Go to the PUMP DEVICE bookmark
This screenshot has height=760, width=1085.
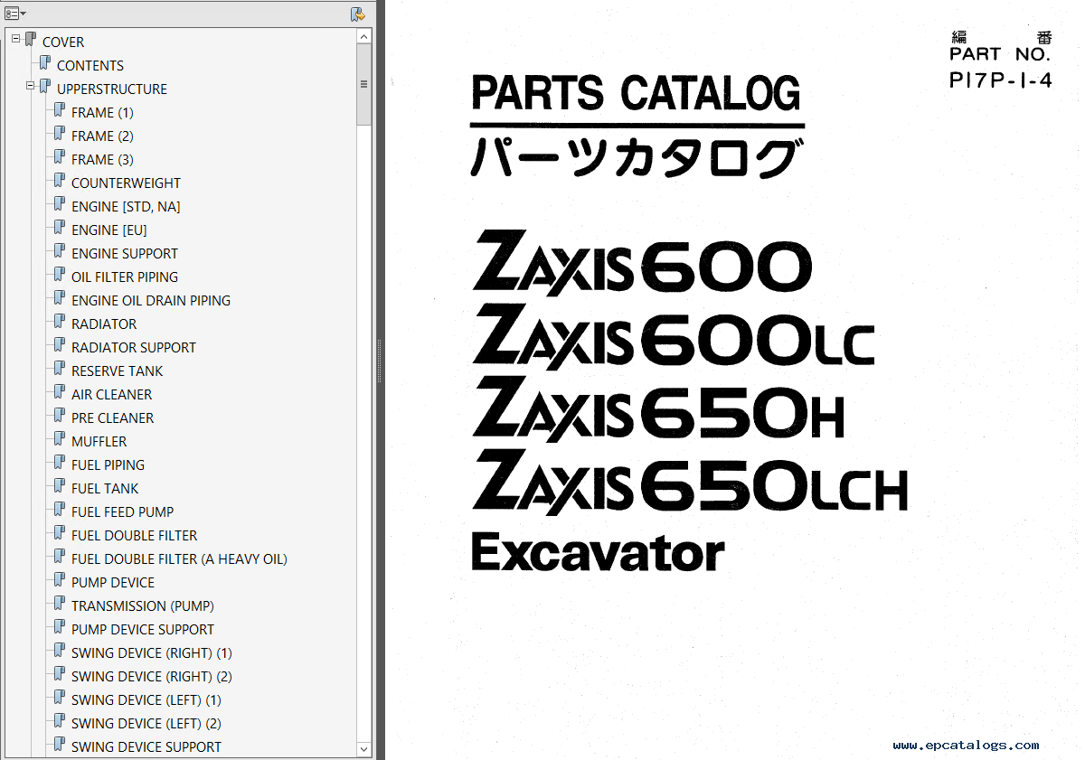[x=113, y=583]
